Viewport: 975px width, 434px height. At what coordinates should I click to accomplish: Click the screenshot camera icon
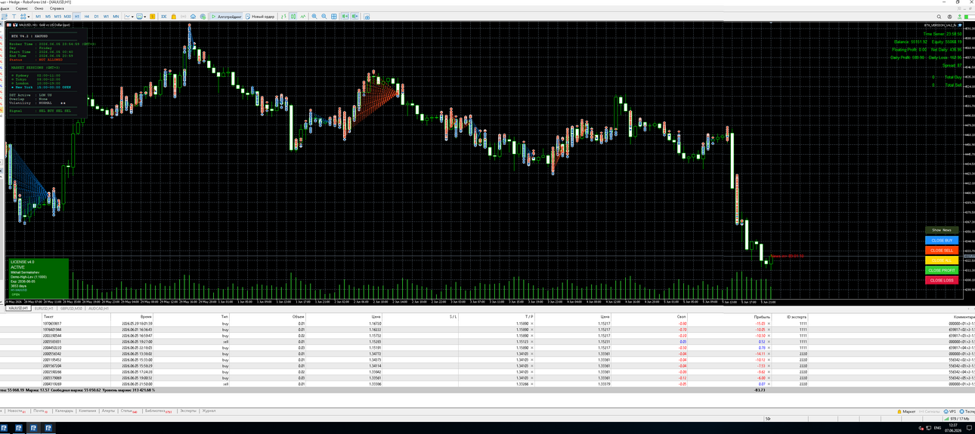[367, 16]
